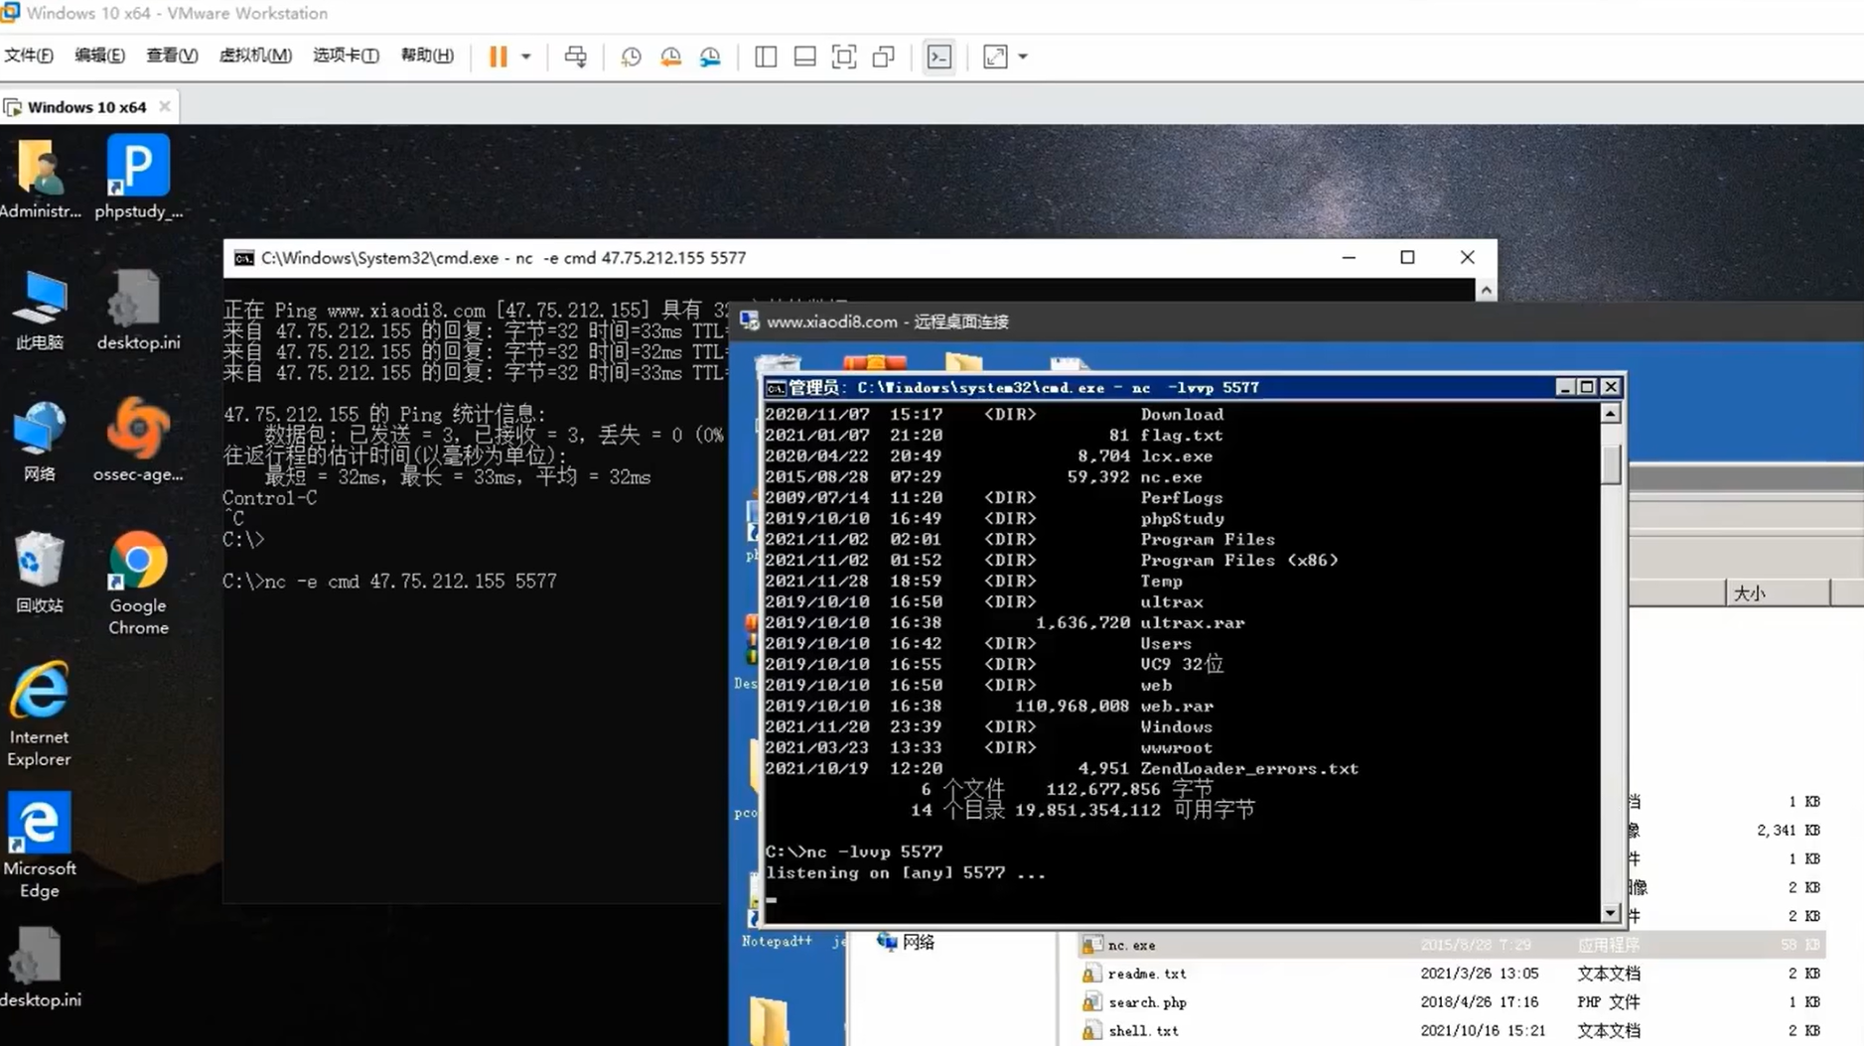The width and height of the screenshot is (1864, 1046).
Task: Click the Unity mode toolbar icon
Action: (883, 57)
